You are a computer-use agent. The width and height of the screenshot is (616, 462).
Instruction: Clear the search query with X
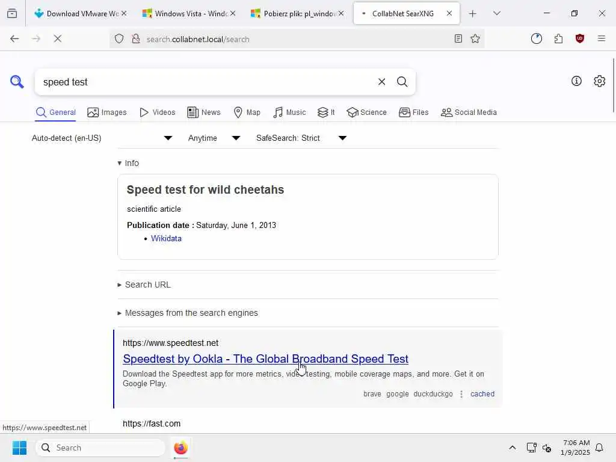pyautogui.click(x=381, y=82)
